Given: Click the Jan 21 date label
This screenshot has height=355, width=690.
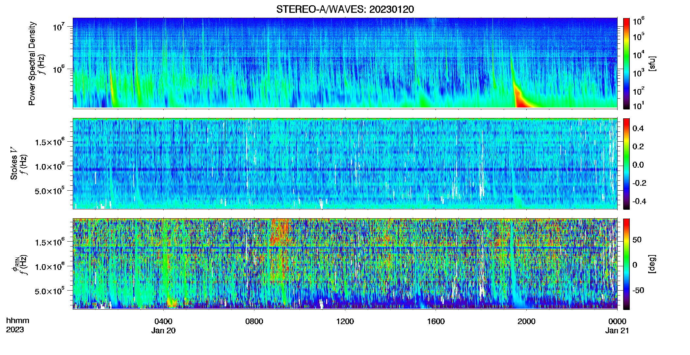Looking at the screenshot, I should coord(617,331).
